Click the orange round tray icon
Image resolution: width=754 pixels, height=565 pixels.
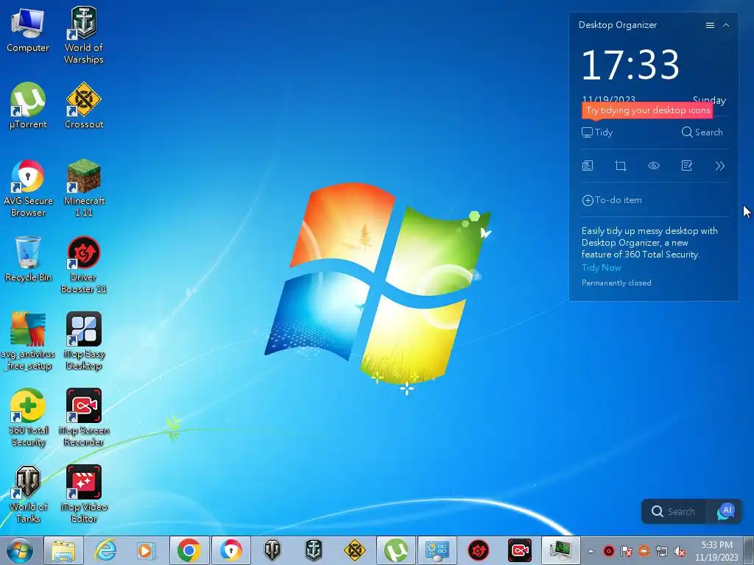(x=644, y=551)
